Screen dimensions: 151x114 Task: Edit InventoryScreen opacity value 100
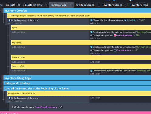pos(138,35)
